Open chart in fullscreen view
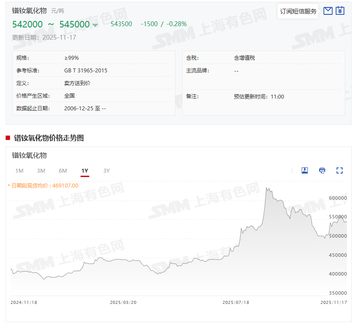This screenshot has width=357, height=327. pos(340,170)
